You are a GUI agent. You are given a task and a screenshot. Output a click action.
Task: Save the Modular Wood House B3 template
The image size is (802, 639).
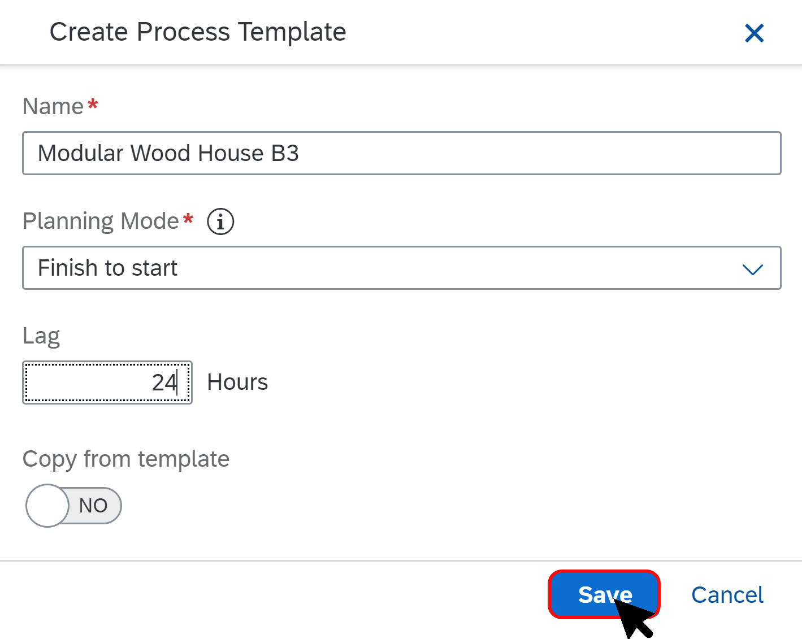pos(604,594)
